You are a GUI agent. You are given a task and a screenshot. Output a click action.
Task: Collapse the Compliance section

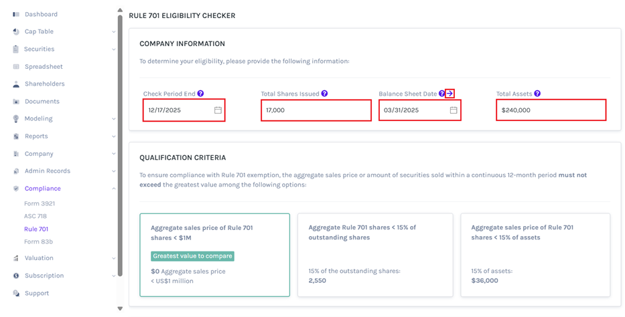click(x=113, y=189)
